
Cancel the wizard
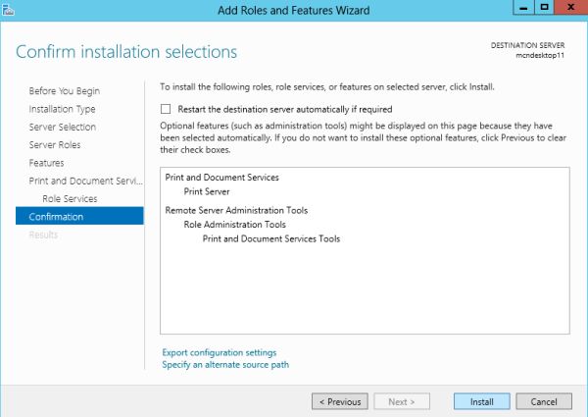pos(543,401)
